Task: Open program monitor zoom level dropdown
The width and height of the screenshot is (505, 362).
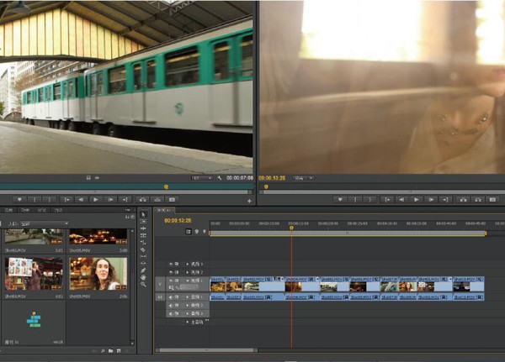Action: point(303,178)
